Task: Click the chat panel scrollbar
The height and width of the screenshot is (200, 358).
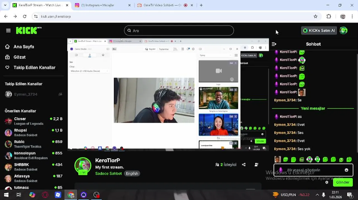Action: 357,101
